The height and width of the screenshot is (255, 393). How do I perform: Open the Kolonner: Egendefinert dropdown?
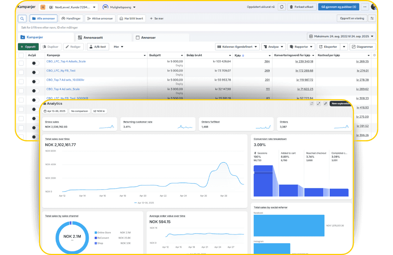pos(237,47)
